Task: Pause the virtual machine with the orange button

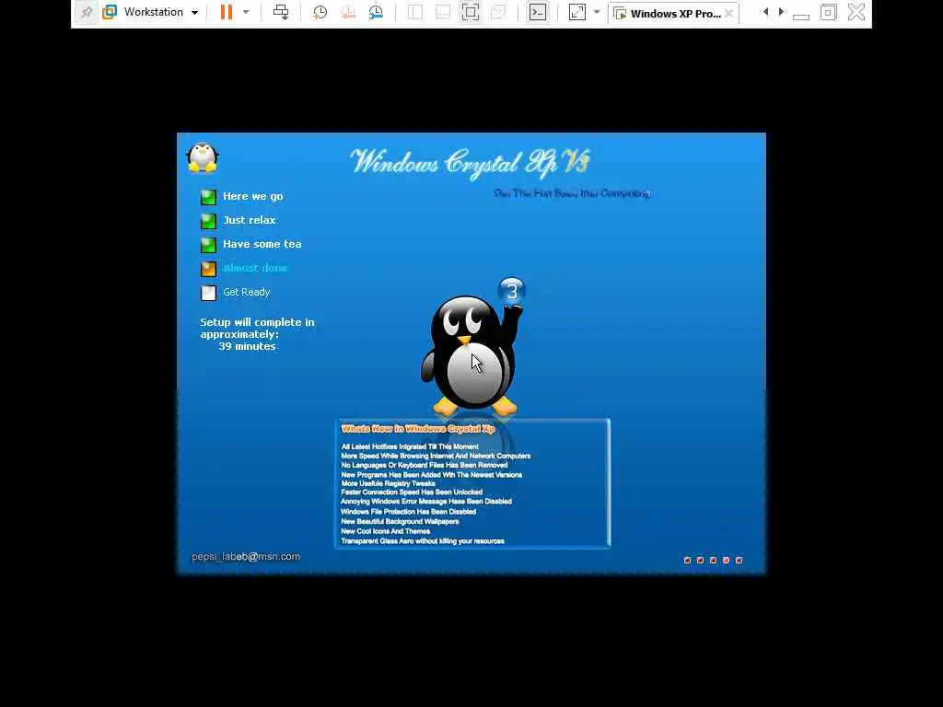Action: (227, 12)
